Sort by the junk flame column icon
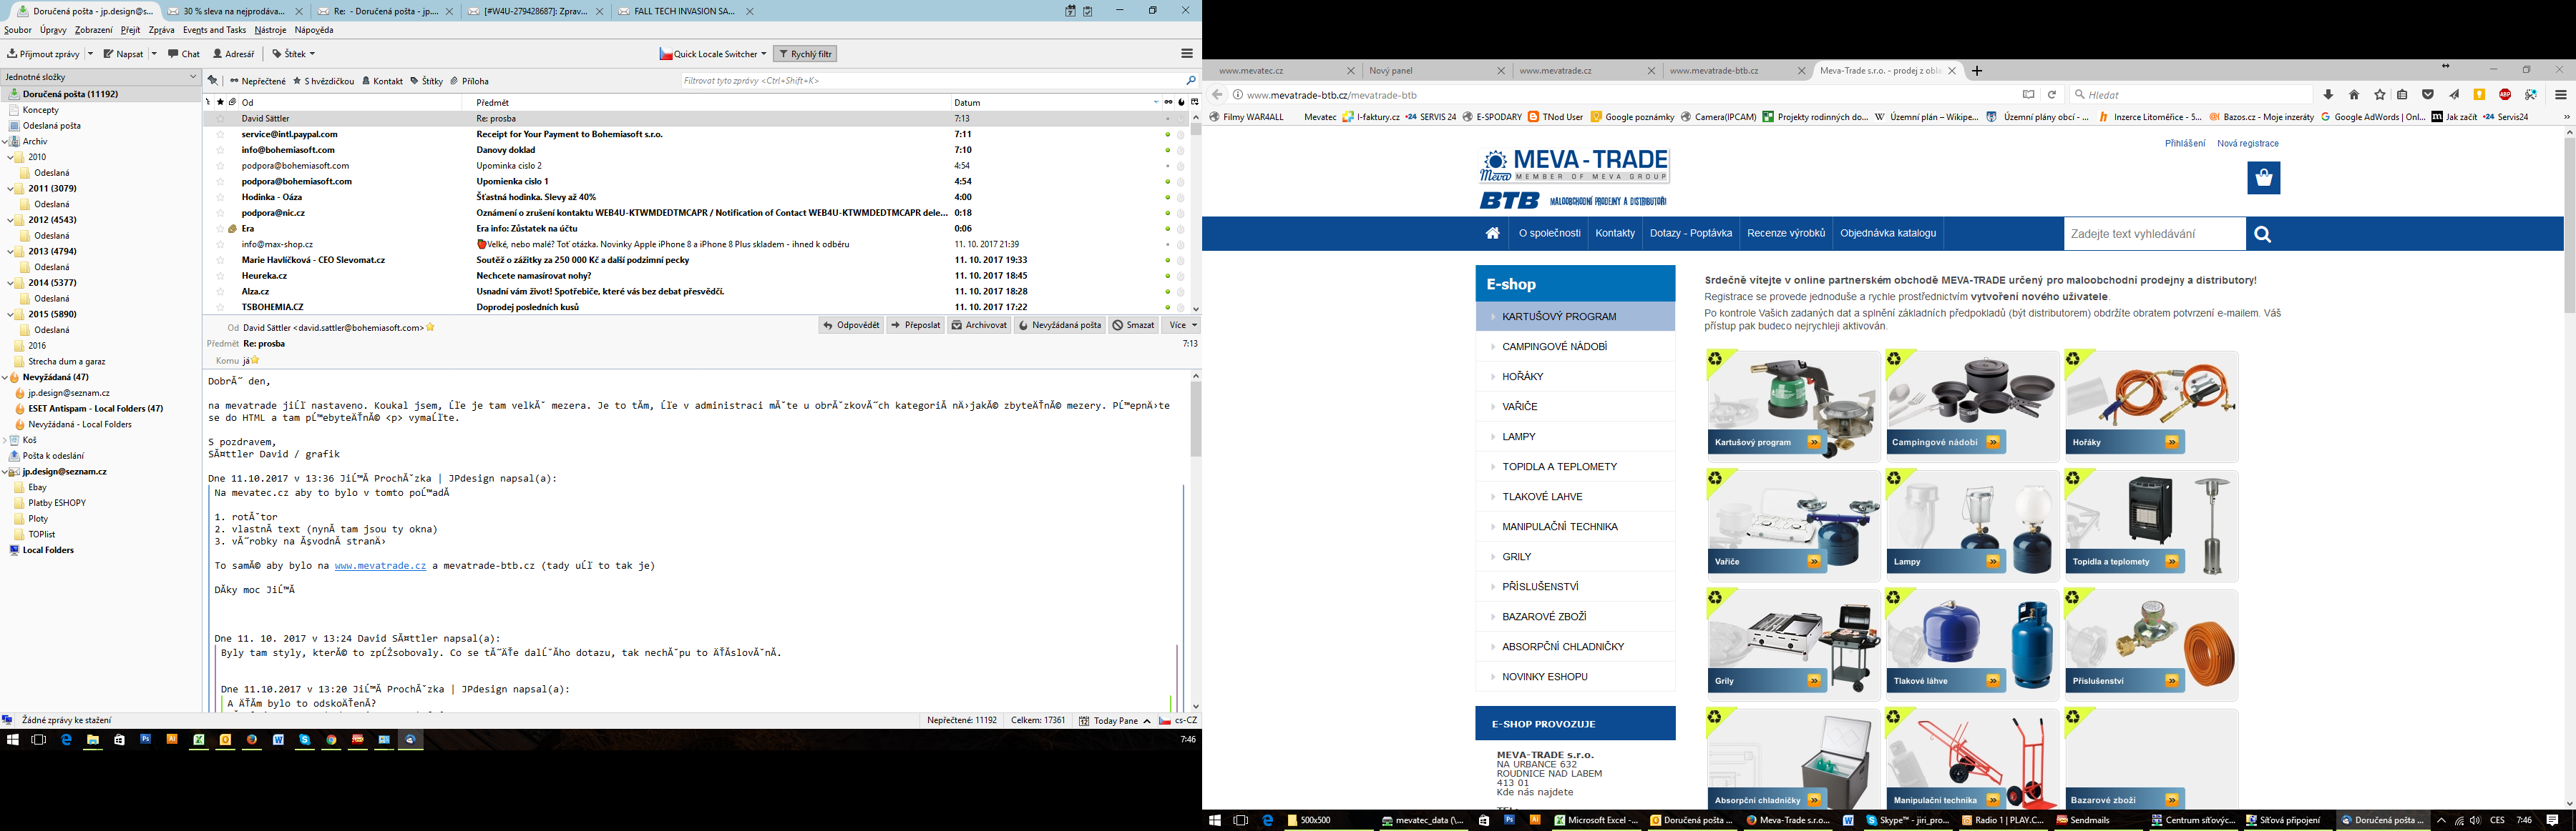This screenshot has height=831, width=2576. 1181,102
